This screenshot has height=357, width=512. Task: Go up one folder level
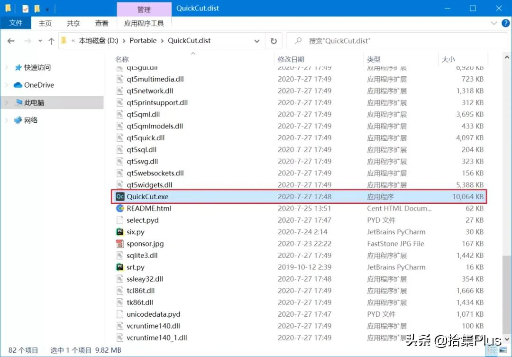(51, 41)
